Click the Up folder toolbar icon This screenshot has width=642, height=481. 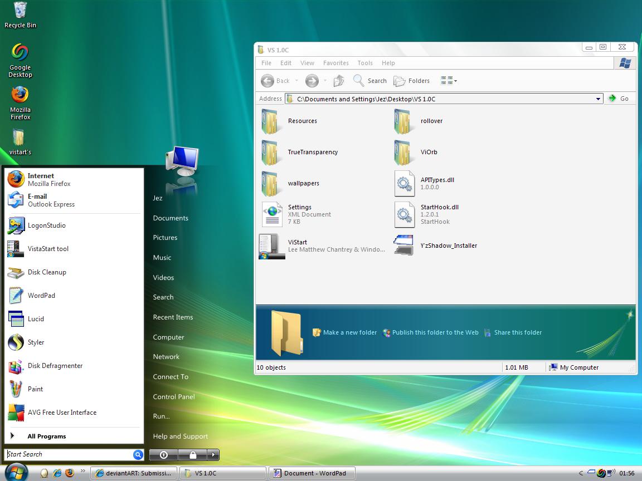339,81
